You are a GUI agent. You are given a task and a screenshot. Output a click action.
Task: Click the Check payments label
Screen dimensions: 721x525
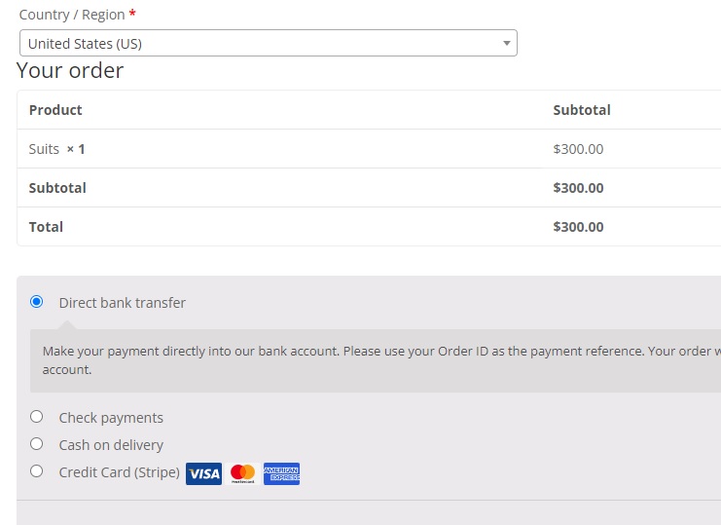click(x=111, y=418)
